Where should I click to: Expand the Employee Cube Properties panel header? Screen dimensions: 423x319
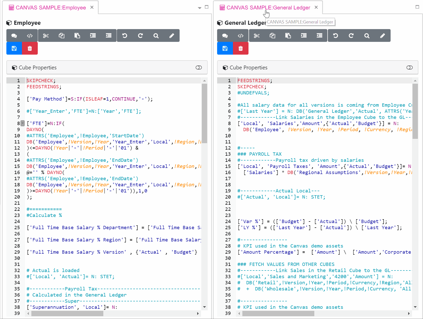click(102, 68)
